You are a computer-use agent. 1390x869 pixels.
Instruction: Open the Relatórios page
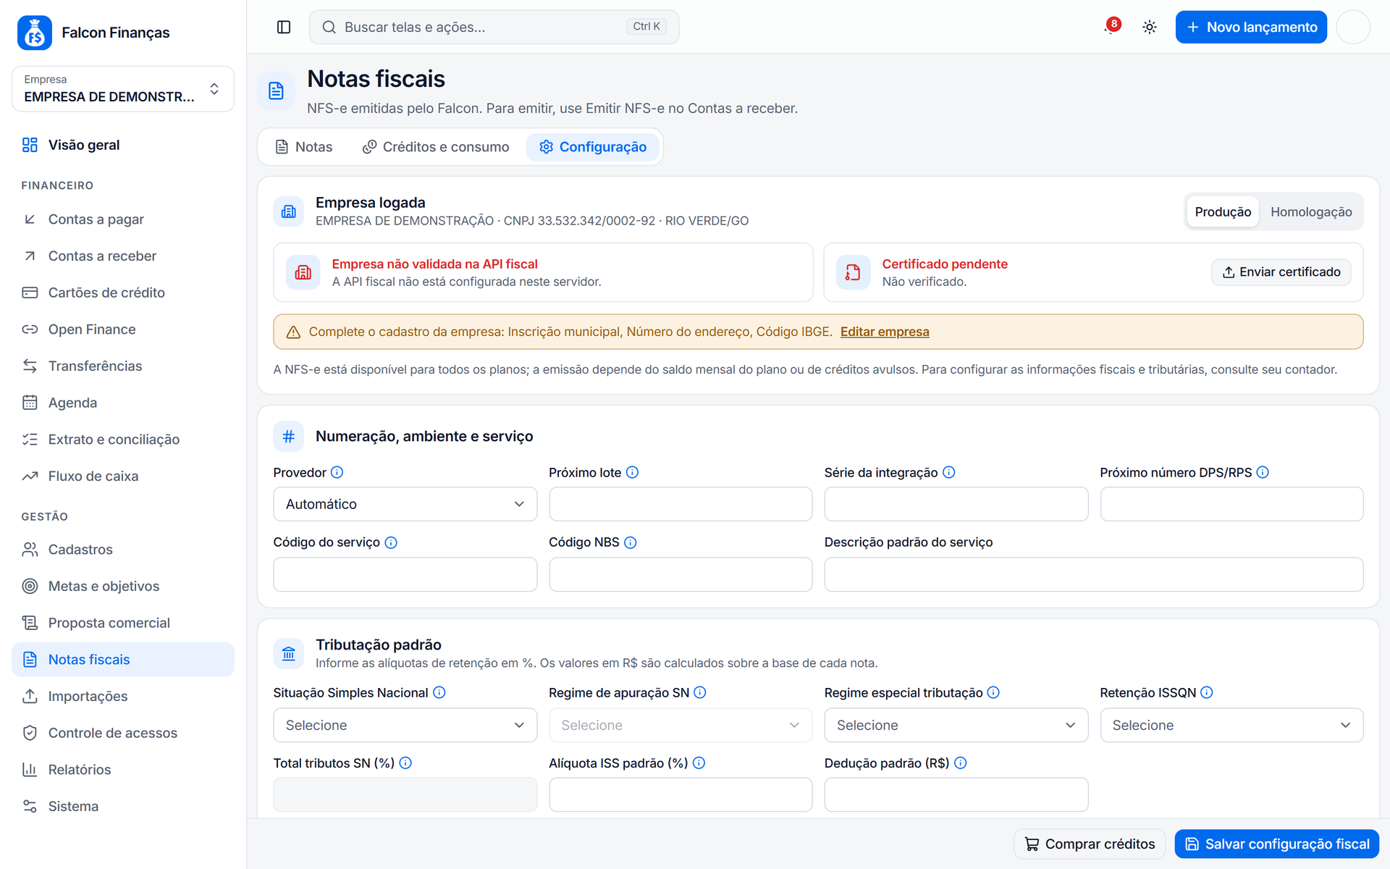click(x=123, y=770)
